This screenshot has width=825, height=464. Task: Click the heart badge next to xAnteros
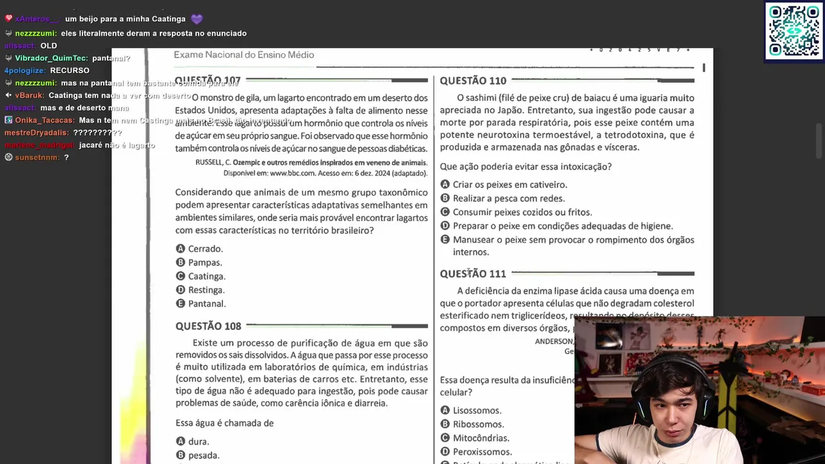pos(8,19)
